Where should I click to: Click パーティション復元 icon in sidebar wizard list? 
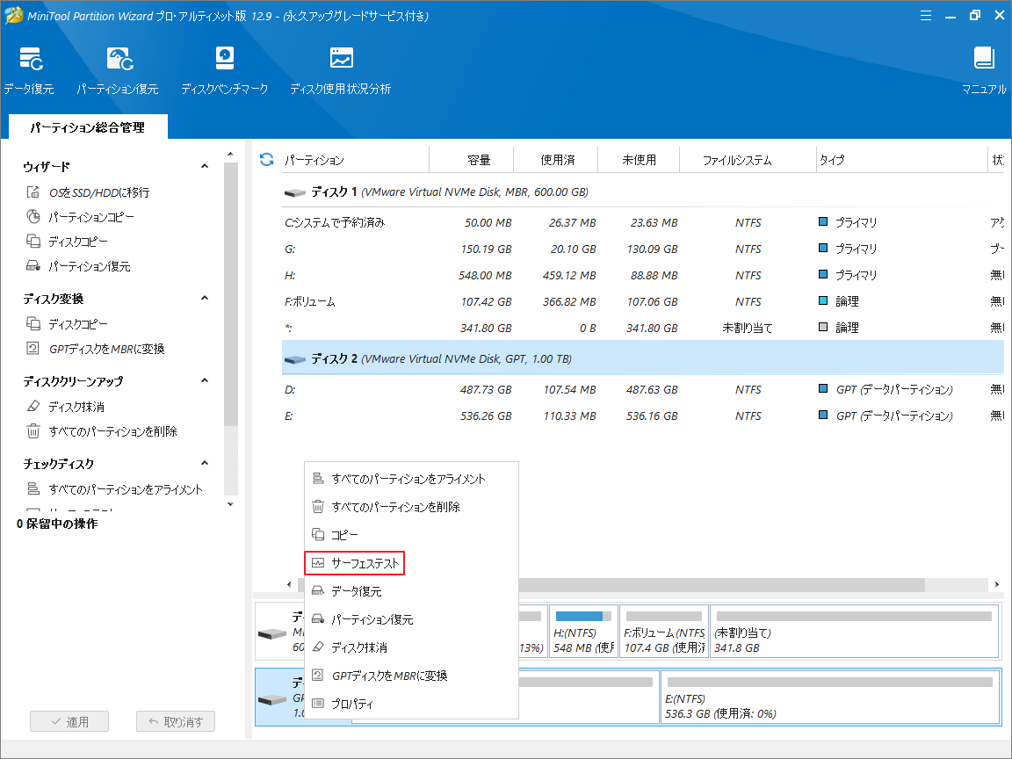point(33,266)
